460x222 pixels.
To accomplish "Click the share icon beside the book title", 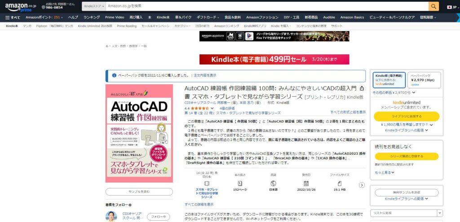I will 362,89.
